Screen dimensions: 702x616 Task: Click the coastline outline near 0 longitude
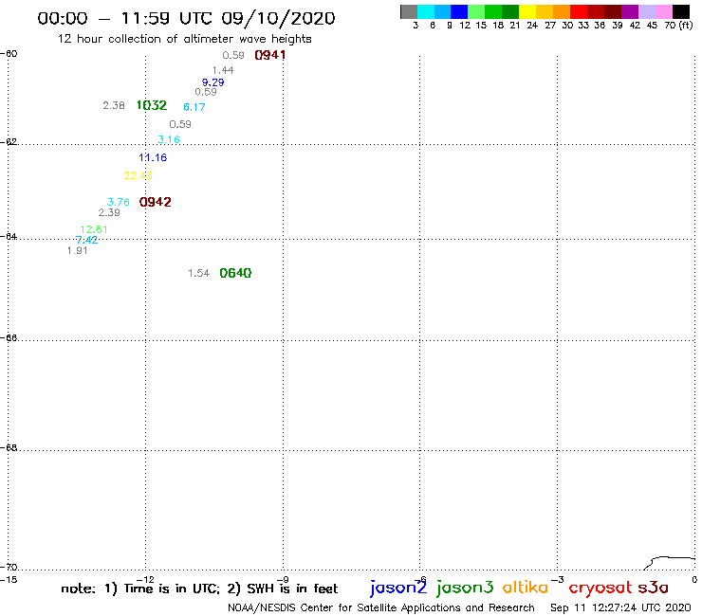(x=670, y=563)
